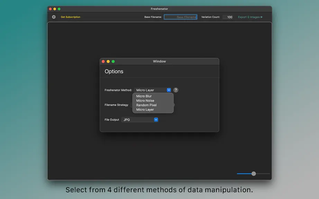
Task: Click the Window title bar text
Action: [x=159, y=61]
